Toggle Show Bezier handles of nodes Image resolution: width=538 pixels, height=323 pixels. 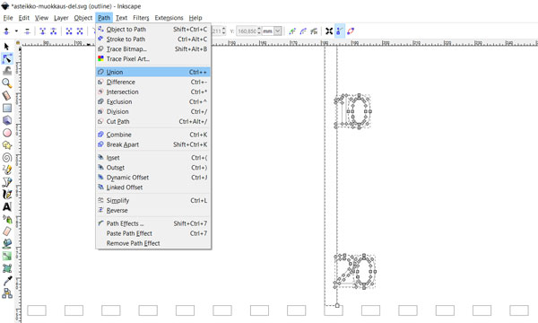pyautogui.click(x=340, y=31)
